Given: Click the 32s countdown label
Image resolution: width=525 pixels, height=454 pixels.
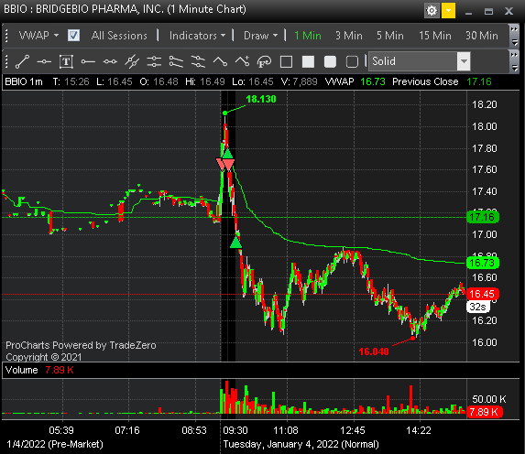Looking at the screenshot, I should (477, 307).
